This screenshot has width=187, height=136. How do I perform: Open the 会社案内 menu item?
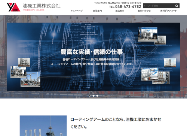pos(97,11)
